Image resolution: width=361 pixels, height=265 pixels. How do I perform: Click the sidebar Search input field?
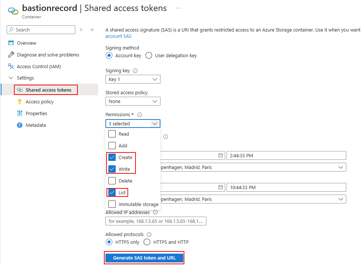click(41, 30)
